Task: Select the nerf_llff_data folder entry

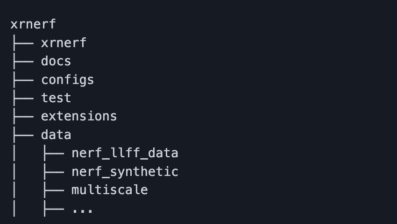Action: pos(125,153)
